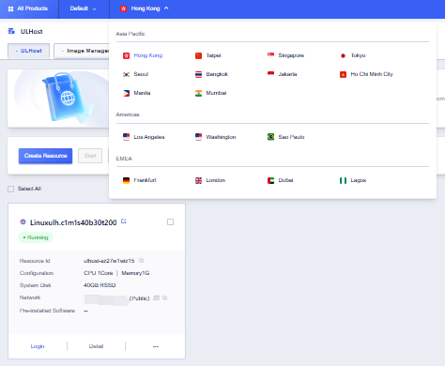Open the All Products grid icon
The height and width of the screenshot is (366, 445).
[x=10, y=8]
